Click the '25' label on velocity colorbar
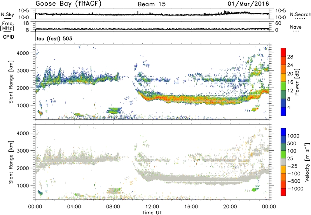Image resolution: width=311 pixels, height=215 pixels. coord(291,159)
